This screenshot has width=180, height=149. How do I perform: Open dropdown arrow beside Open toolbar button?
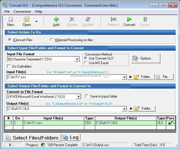(x=36, y=21)
